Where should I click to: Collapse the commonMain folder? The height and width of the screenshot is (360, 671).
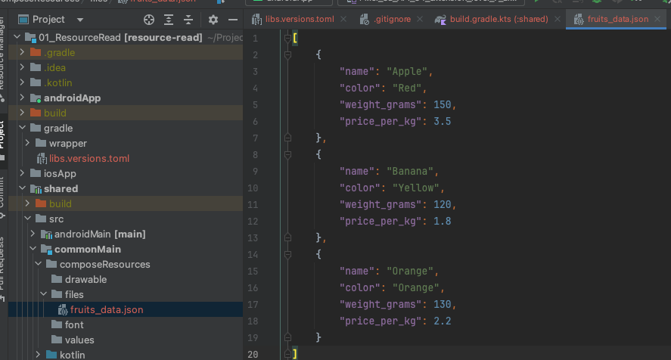coord(33,249)
